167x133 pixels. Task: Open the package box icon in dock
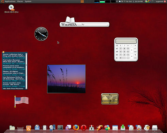(147, 128)
